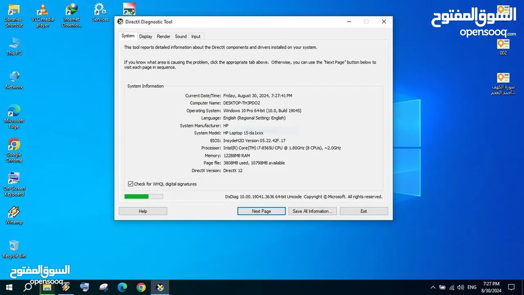This screenshot has width=524, height=295.
Task: Click Save All Information button
Action: (312, 211)
